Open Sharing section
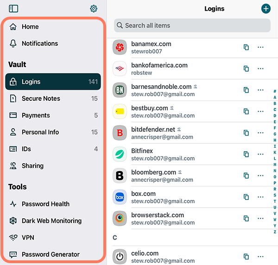The image size is (278, 265). click(53, 166)
